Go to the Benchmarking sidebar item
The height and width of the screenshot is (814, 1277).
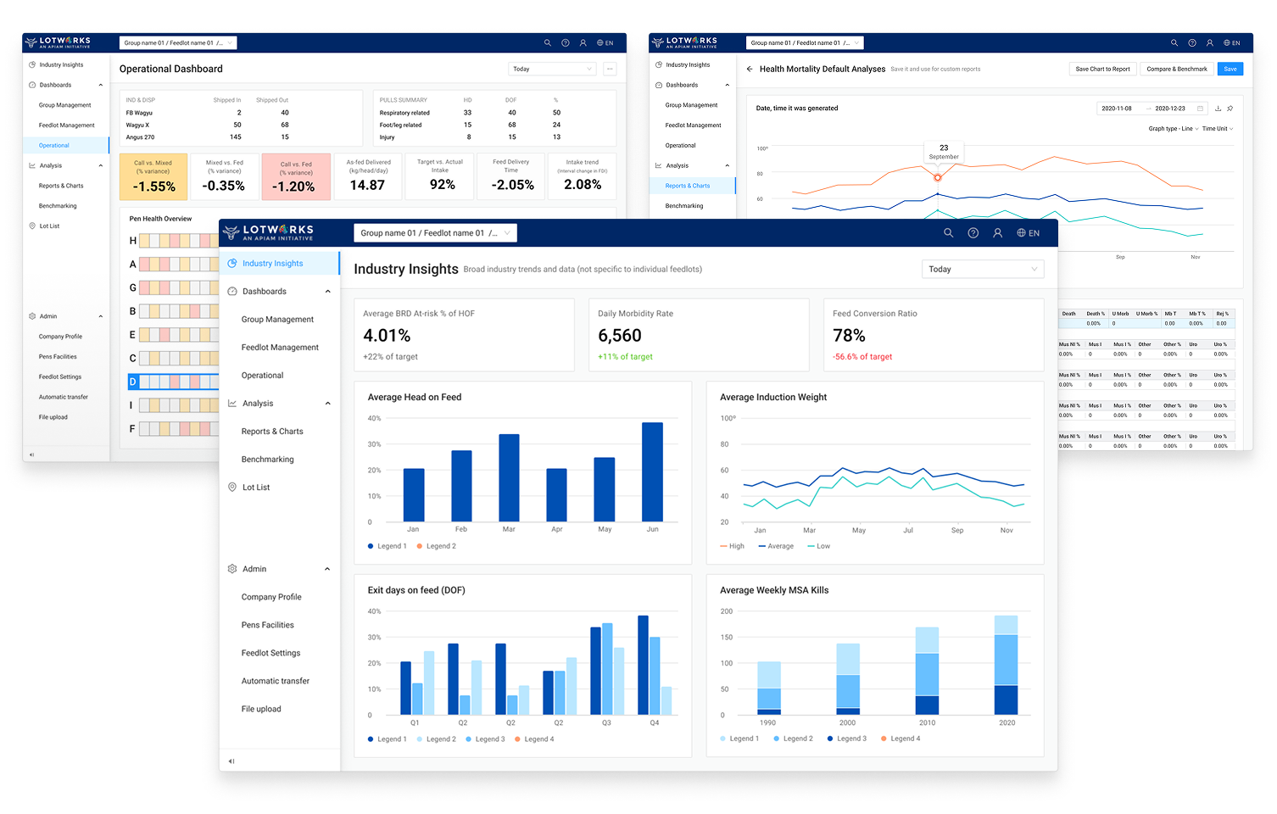tap(267, 459)
